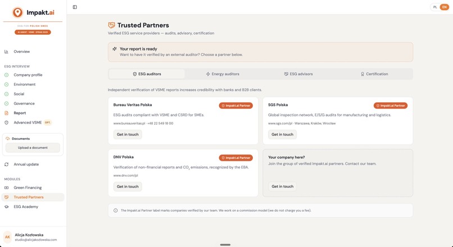This screenshot has height=247, width=453.
Task: Click Upload a document button
Action: click(x=33, y=148)
